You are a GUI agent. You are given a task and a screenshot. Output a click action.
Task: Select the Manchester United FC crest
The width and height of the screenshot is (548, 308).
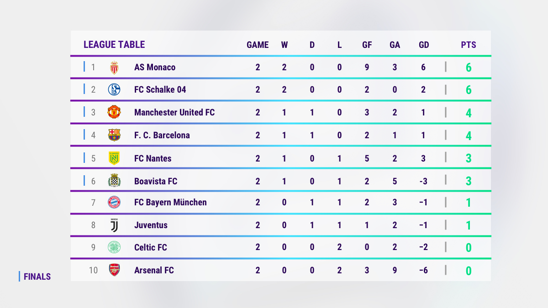click(114, 112)
